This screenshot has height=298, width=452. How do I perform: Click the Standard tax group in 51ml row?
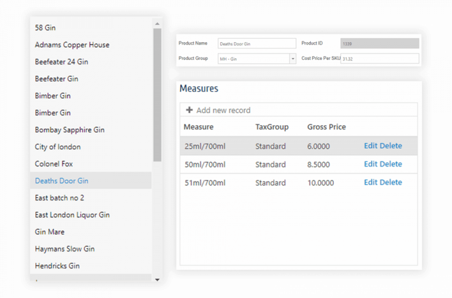point(270,183)
